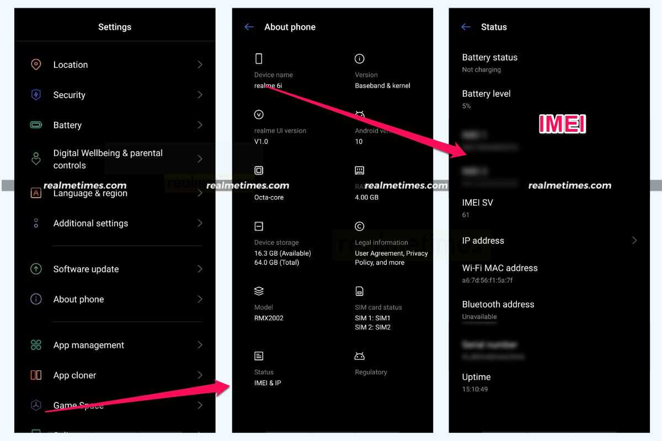662x441 pixels.
Task: Open About phone menu entry
Action: click(115, 299)
